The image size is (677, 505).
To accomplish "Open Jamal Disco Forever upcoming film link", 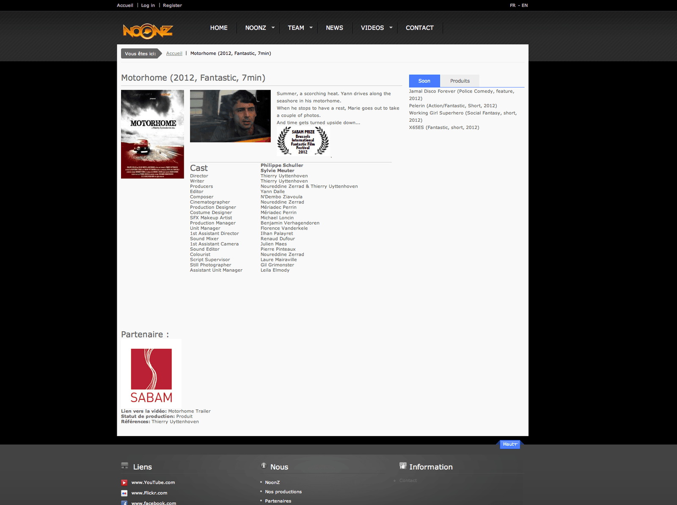I will [x=461, y=91].
